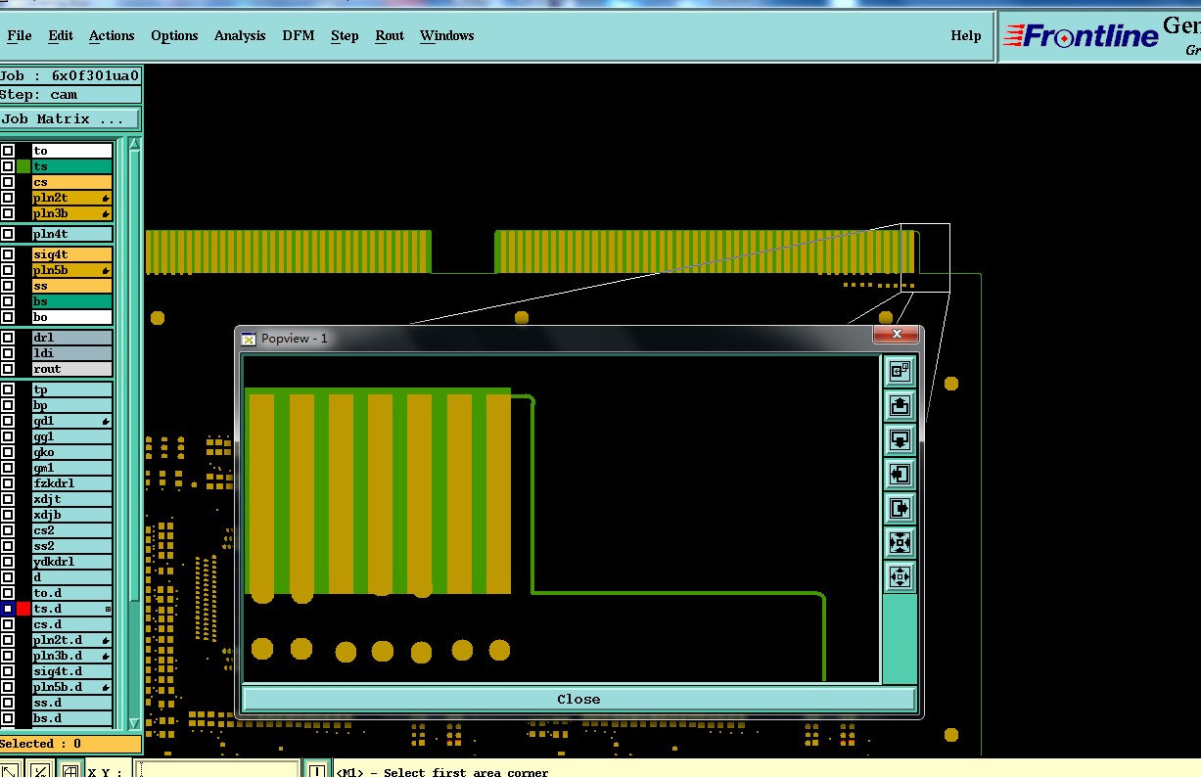Click the Popview zoom-to-window icon

click(x=900, y=371)
